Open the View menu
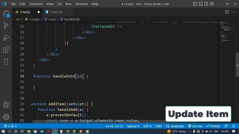The width and height of the screenshot is (239, 134). tap(50, 4)
